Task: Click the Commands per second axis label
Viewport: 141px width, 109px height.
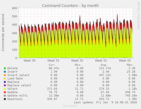Action: 3,32
